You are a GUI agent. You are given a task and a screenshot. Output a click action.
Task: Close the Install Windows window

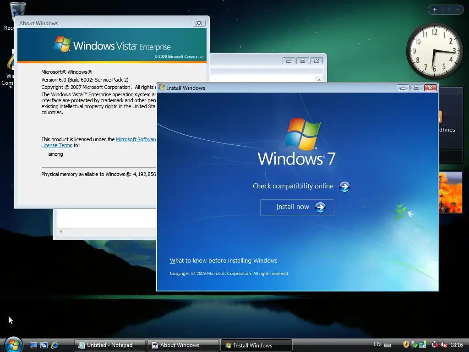[x=431, y=88]
